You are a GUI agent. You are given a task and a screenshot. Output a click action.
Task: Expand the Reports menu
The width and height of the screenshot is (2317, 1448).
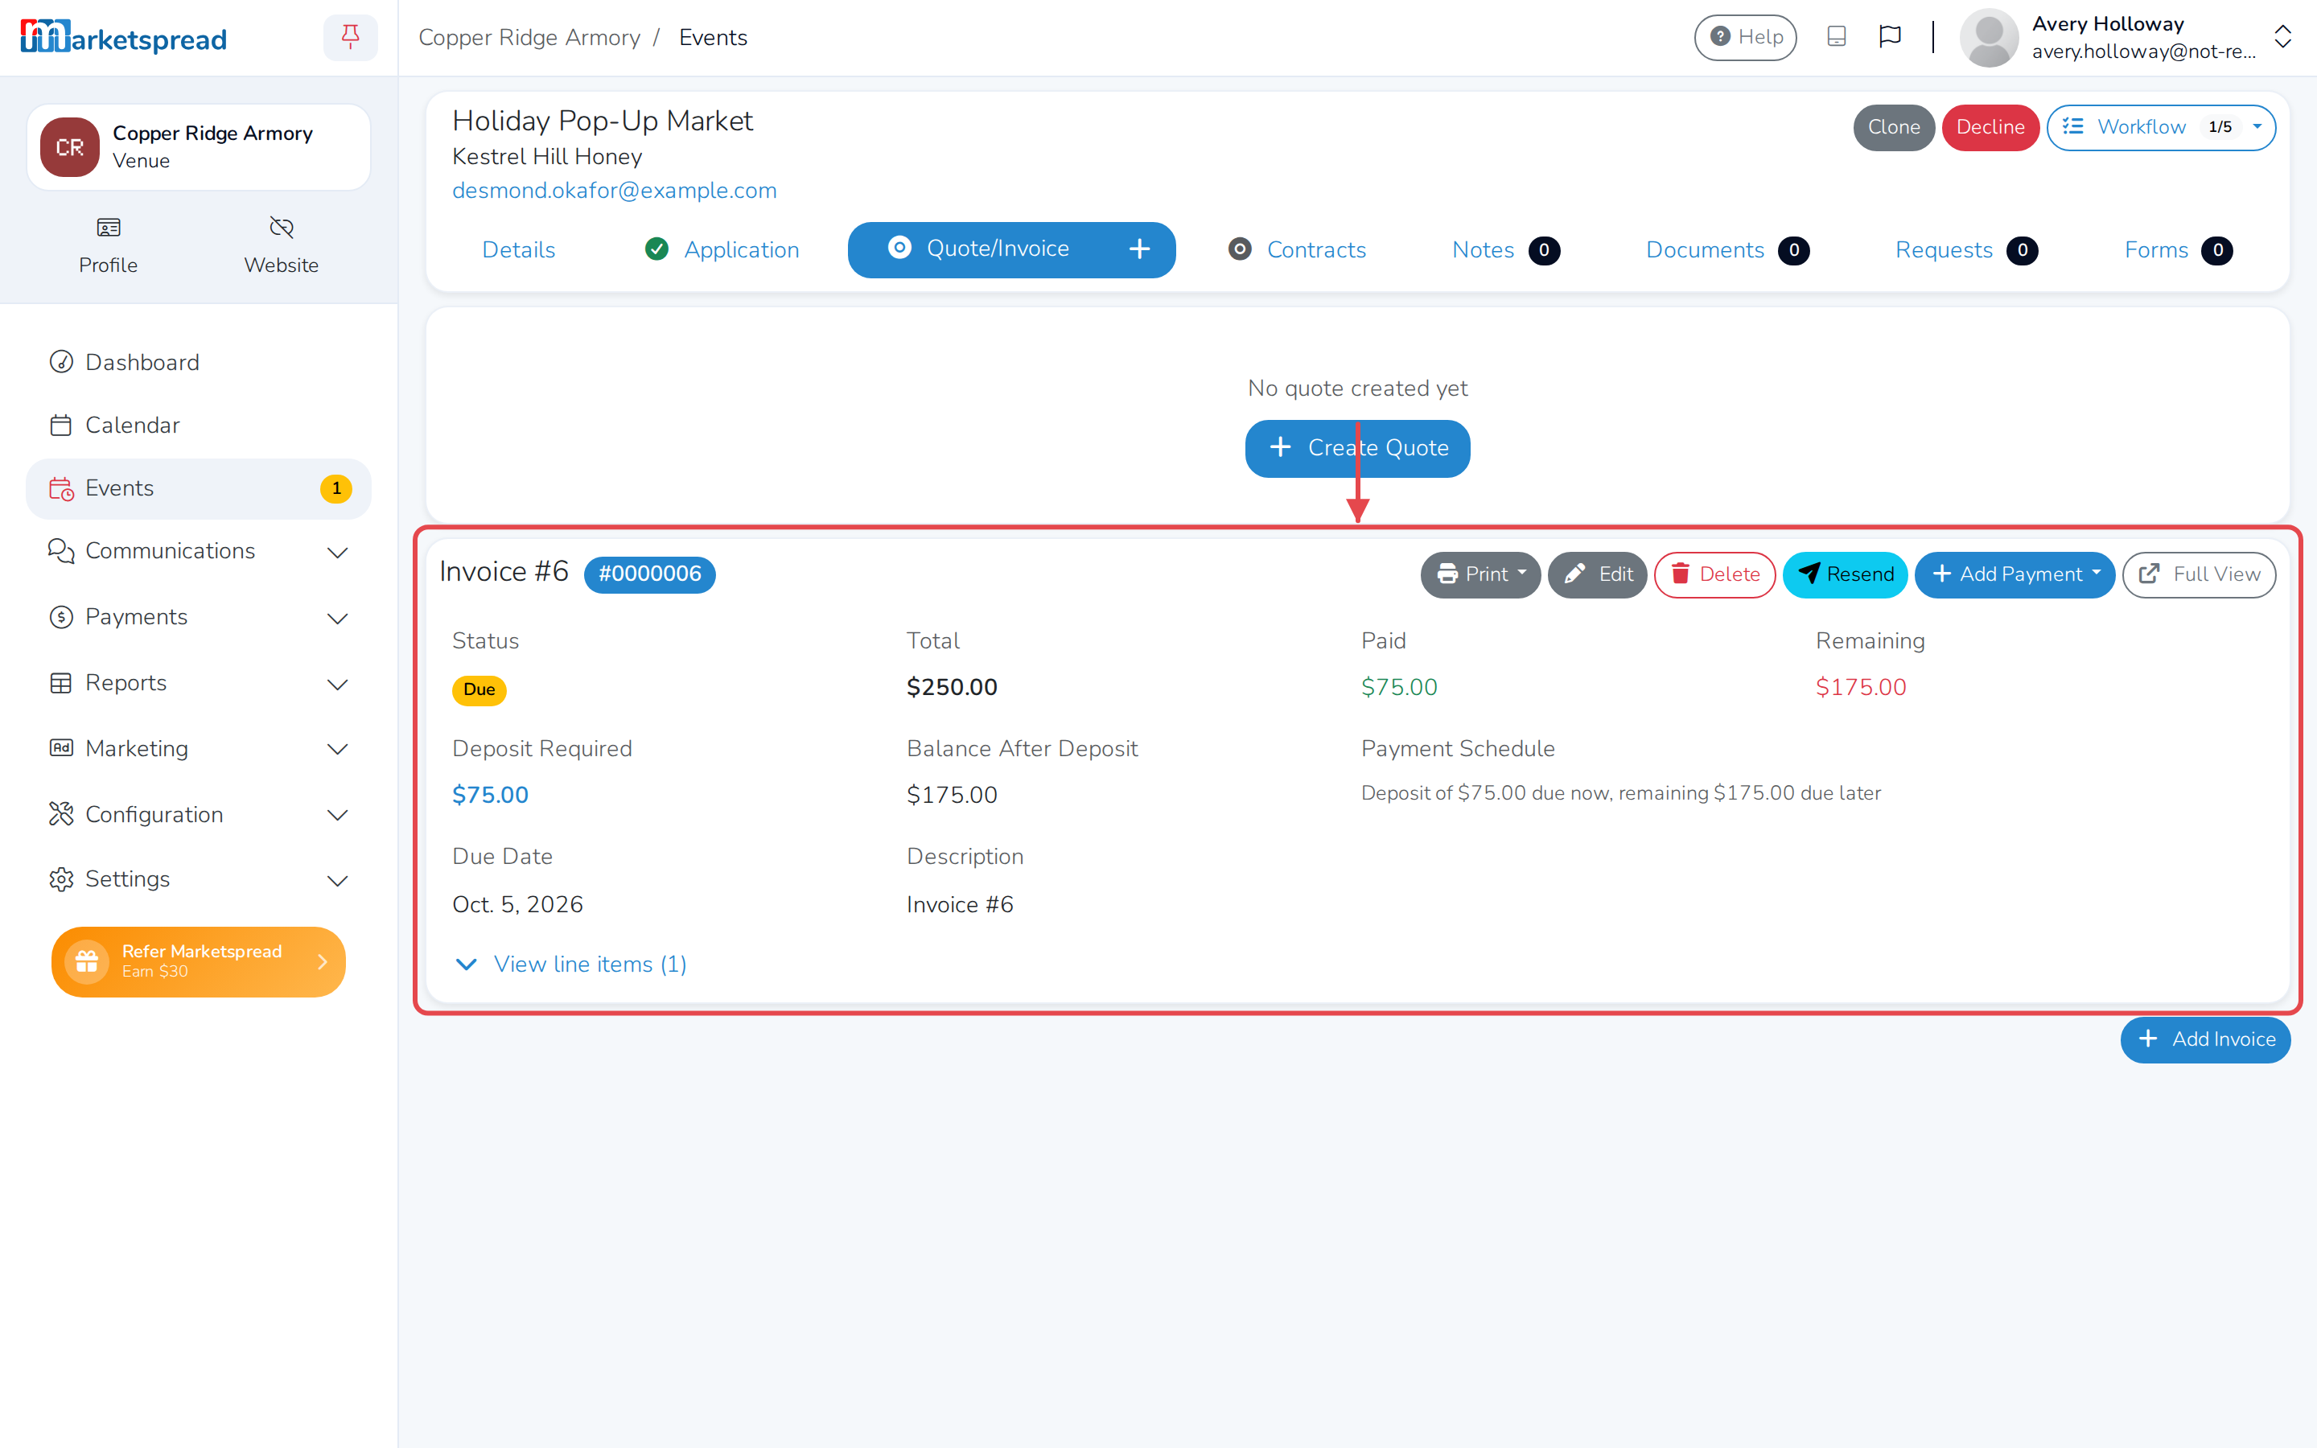198,684
